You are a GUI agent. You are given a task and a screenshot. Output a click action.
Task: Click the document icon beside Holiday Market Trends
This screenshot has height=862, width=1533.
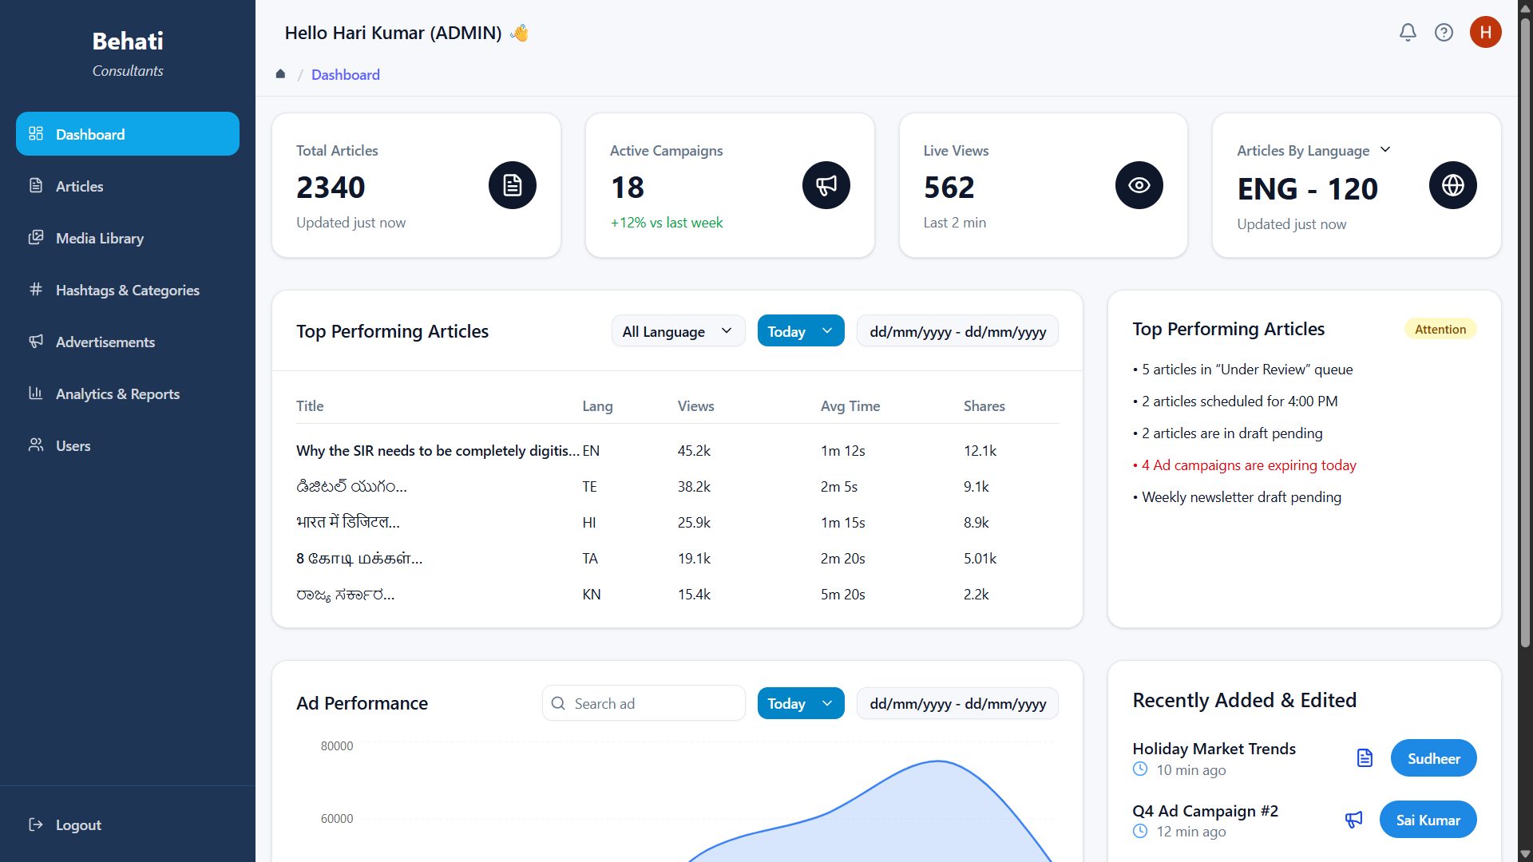pyautogui.click(x=1365, y=757)
